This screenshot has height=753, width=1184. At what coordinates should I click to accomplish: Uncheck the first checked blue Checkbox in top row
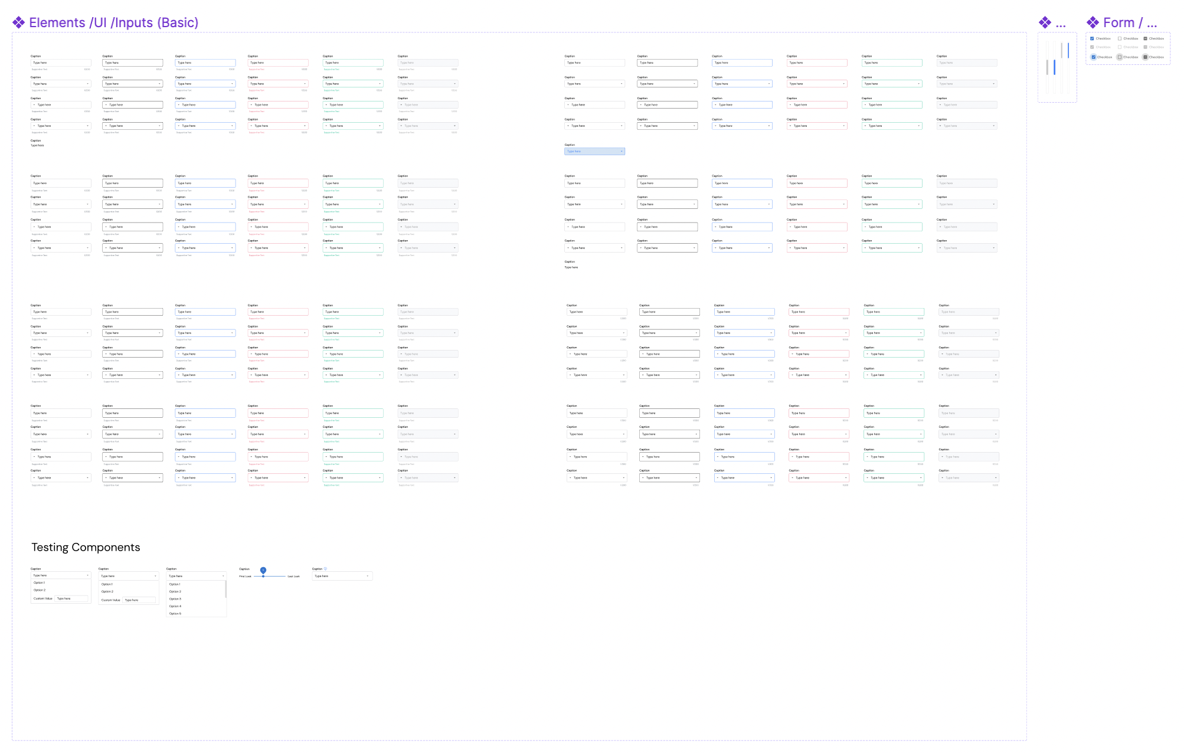click(1092, 38)
